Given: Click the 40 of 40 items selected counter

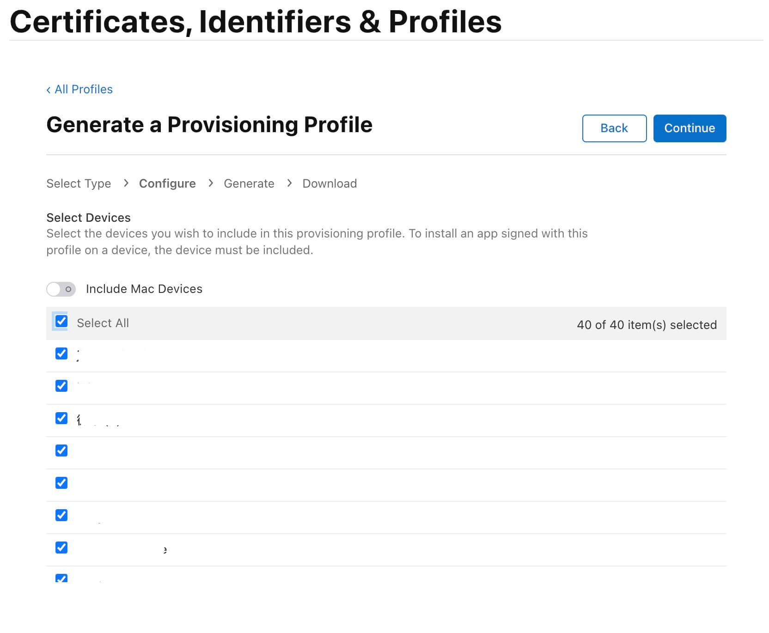Looking at the screenshot, I should 647,325.
